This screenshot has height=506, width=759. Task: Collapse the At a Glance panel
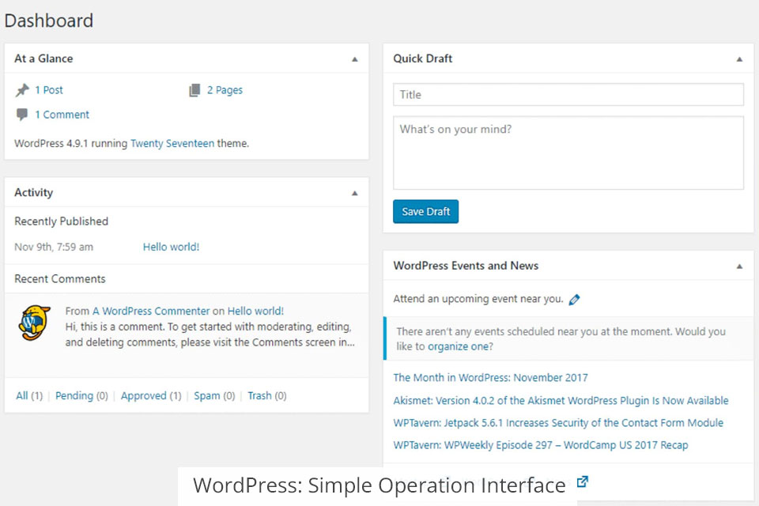coord(354,59)
